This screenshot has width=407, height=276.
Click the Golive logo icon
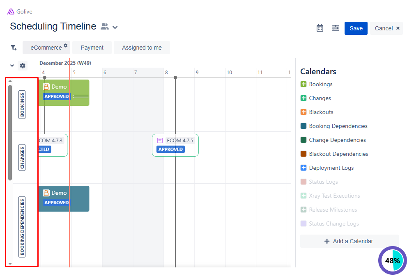click(11, 11)
